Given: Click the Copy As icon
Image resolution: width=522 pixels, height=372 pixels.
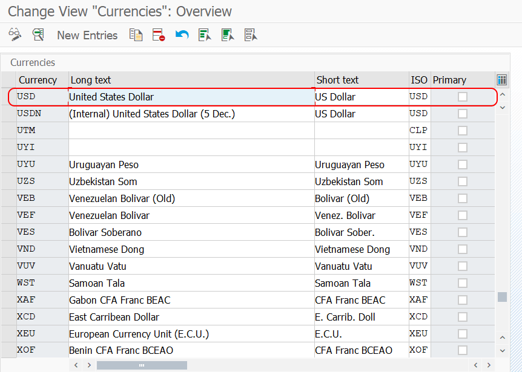Looking at the screenshot, I should click(136, 34).
